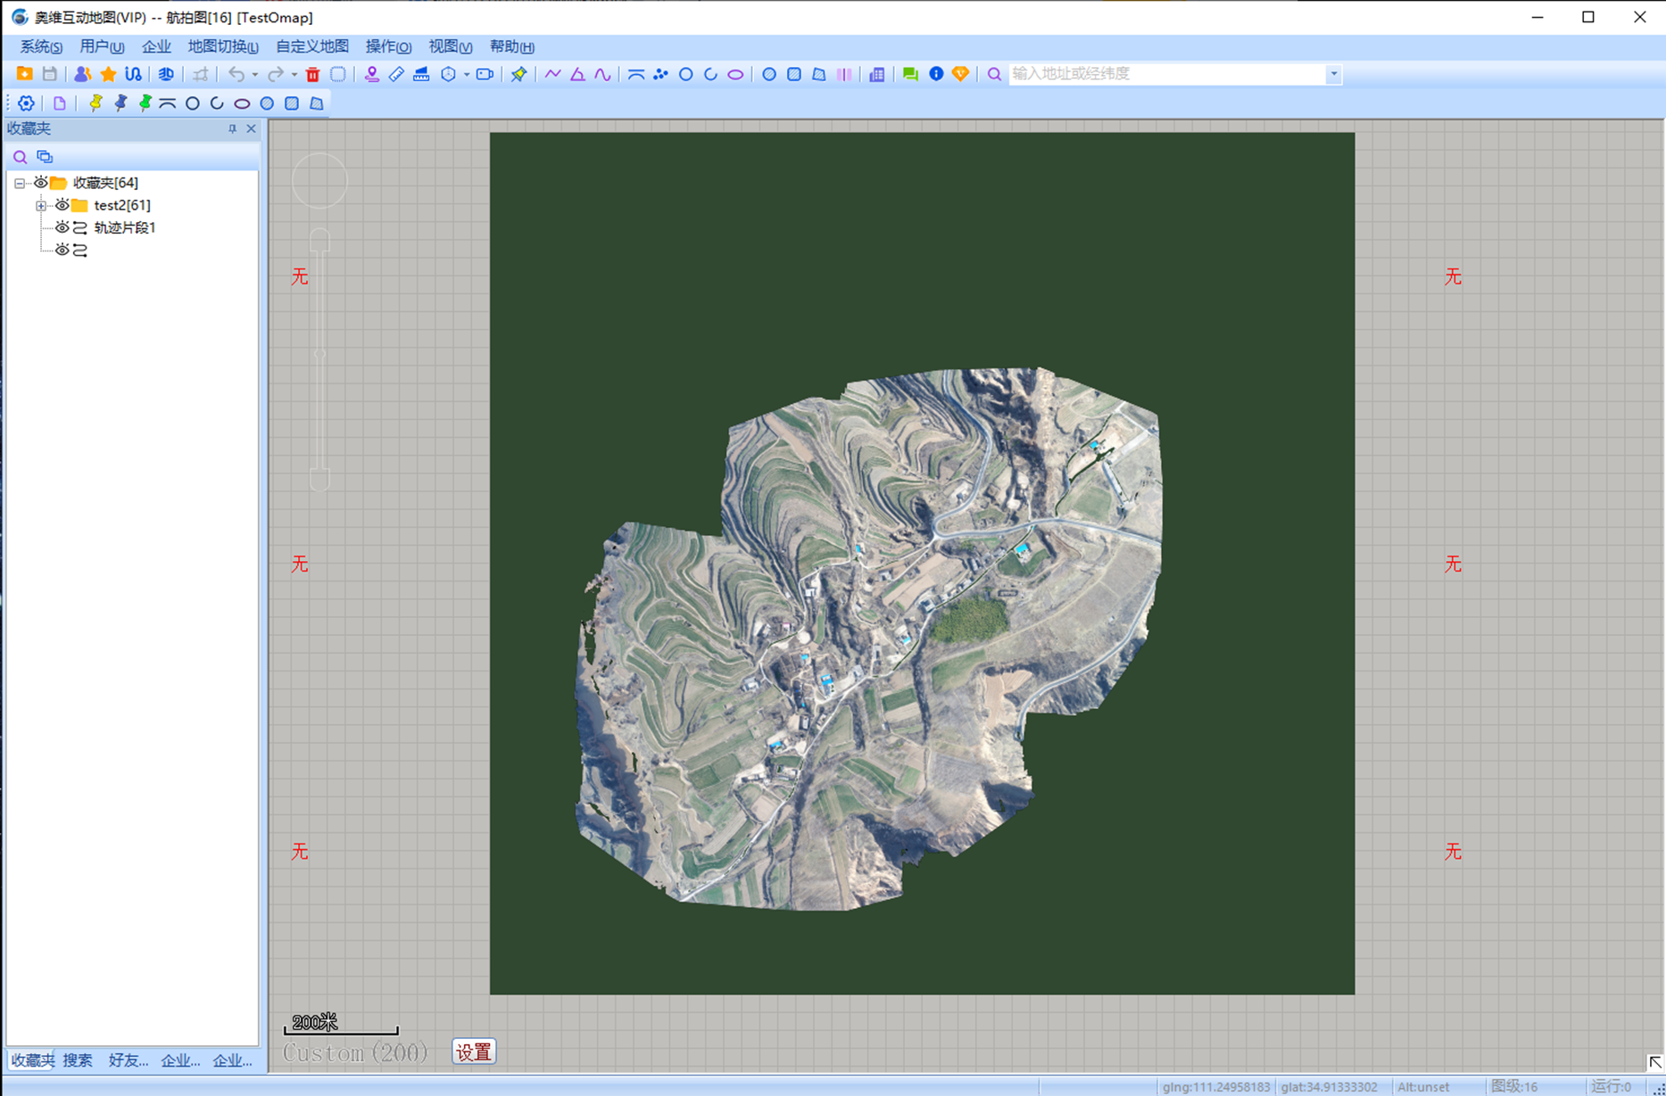Click the blue info circle icon
Viewport: 1666px width, 1096px height.
coord(936,74)
